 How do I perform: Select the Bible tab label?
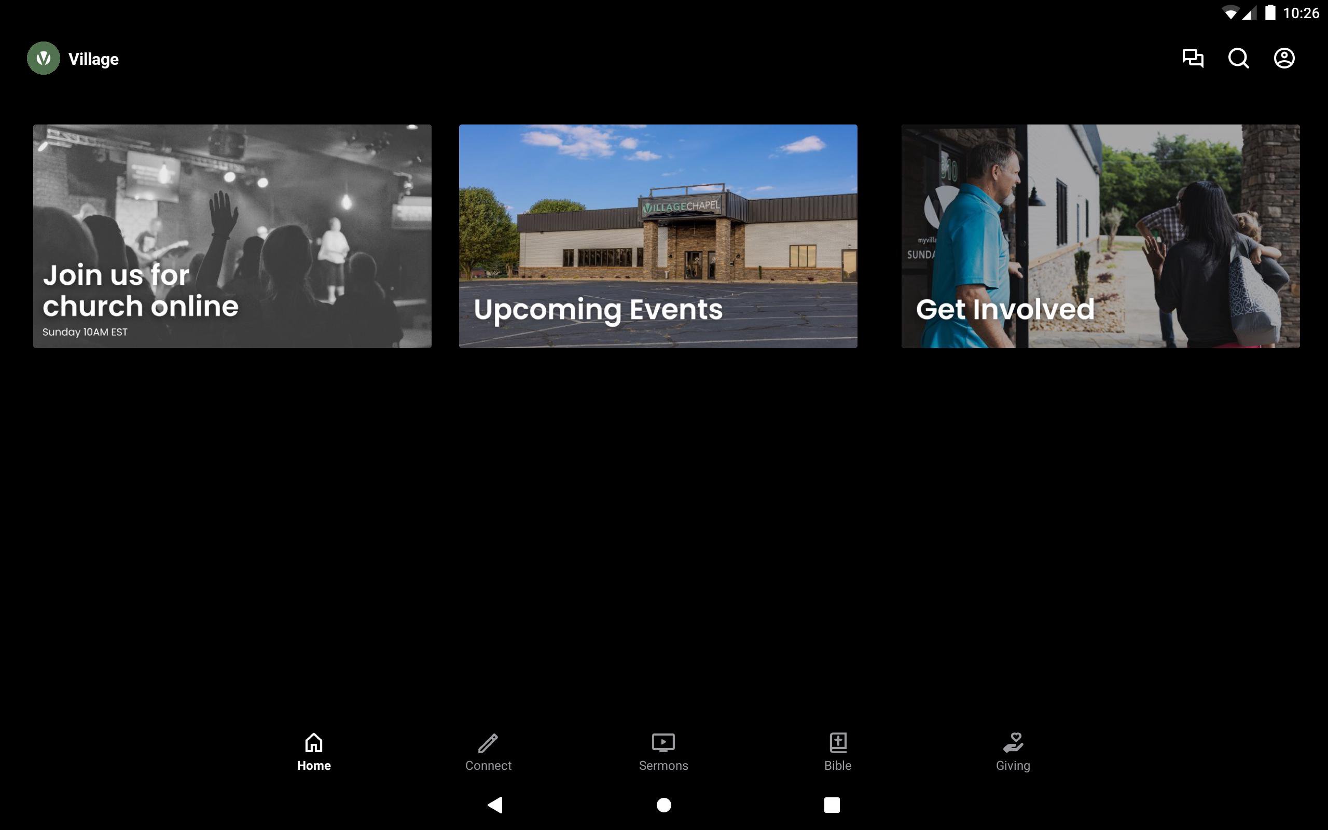coord(837,765)
